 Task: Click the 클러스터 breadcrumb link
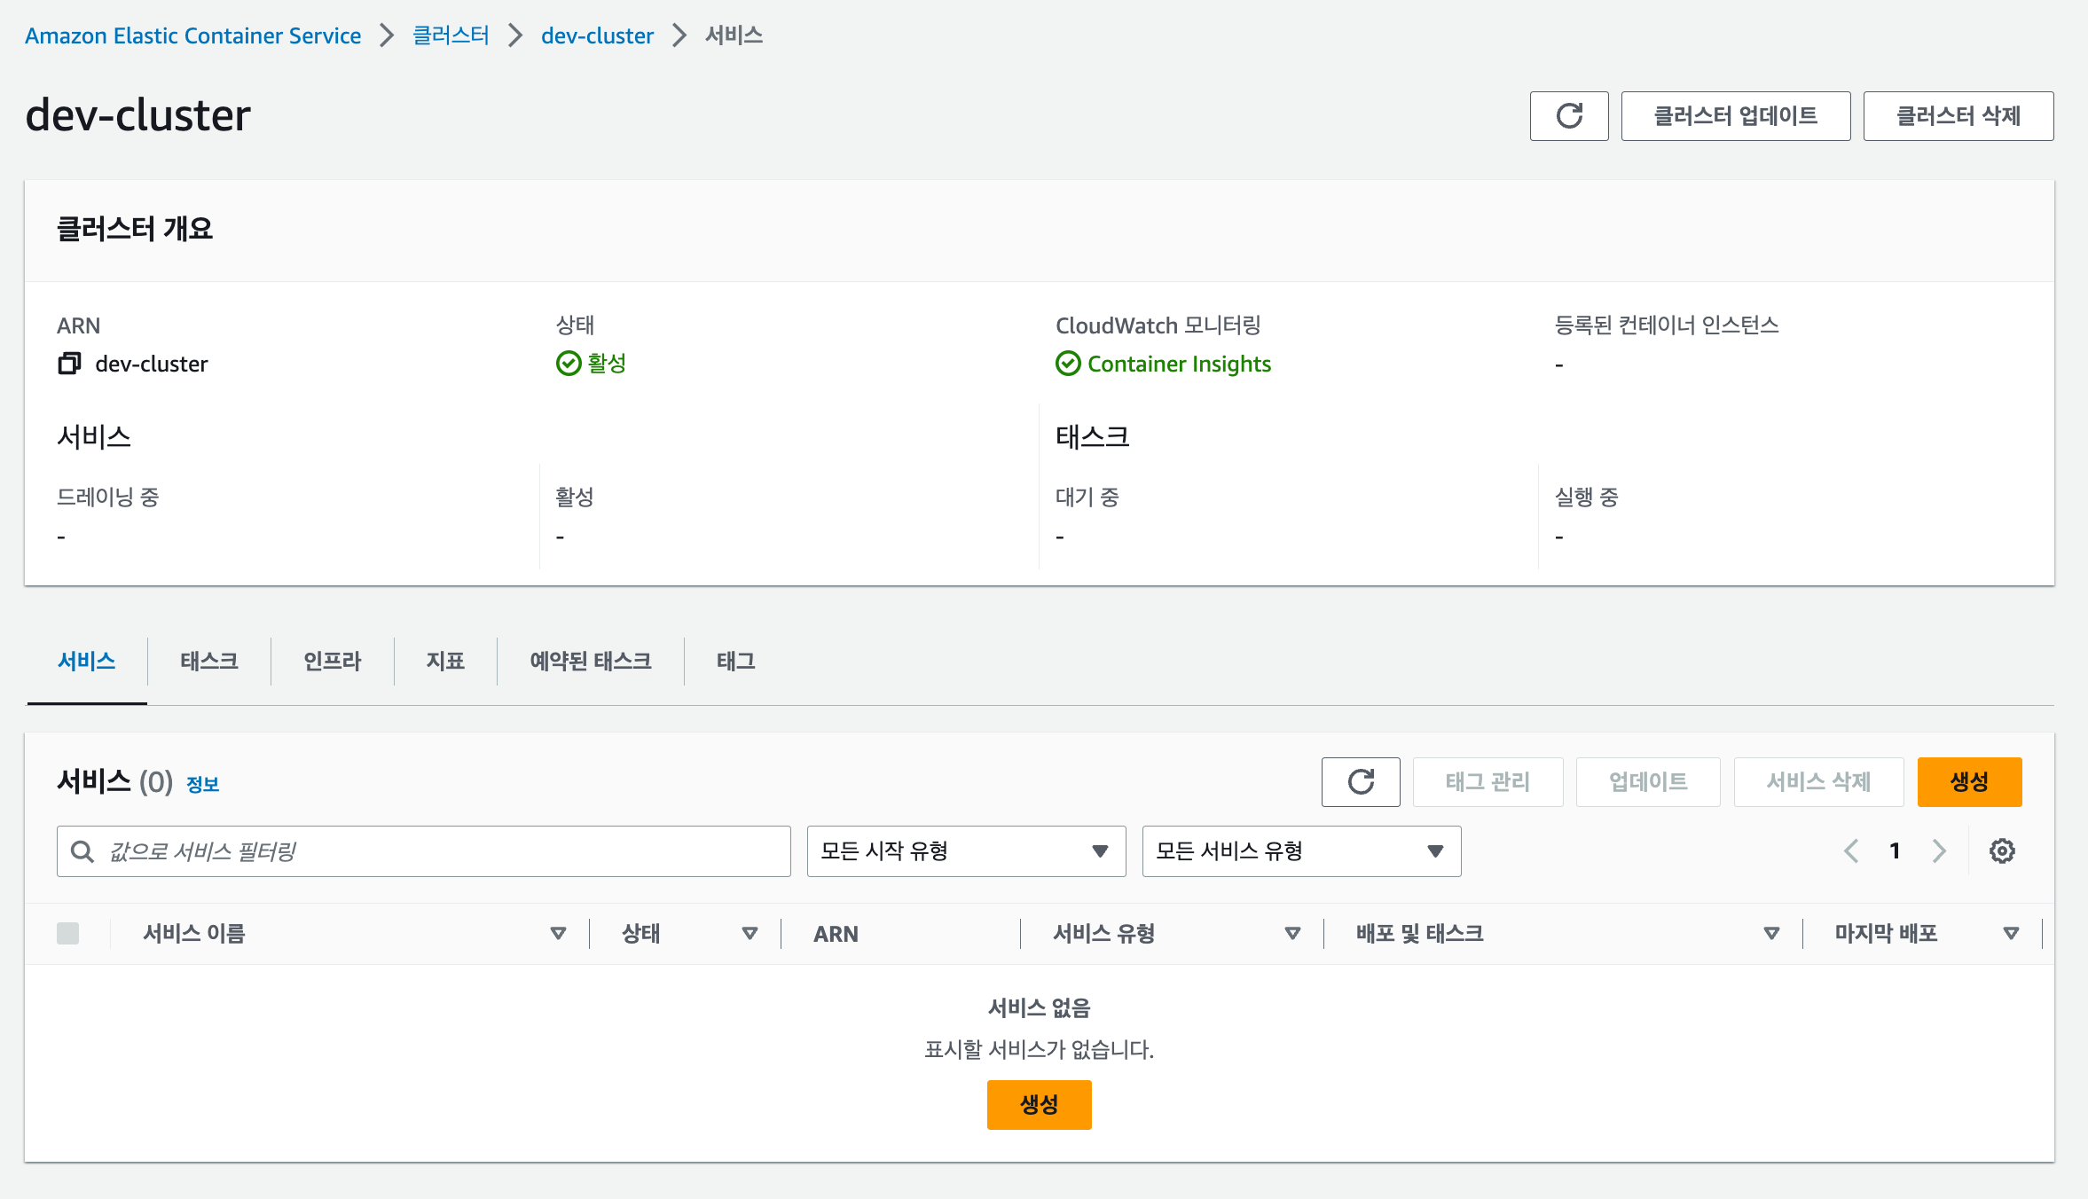click(x=451, y=35)
